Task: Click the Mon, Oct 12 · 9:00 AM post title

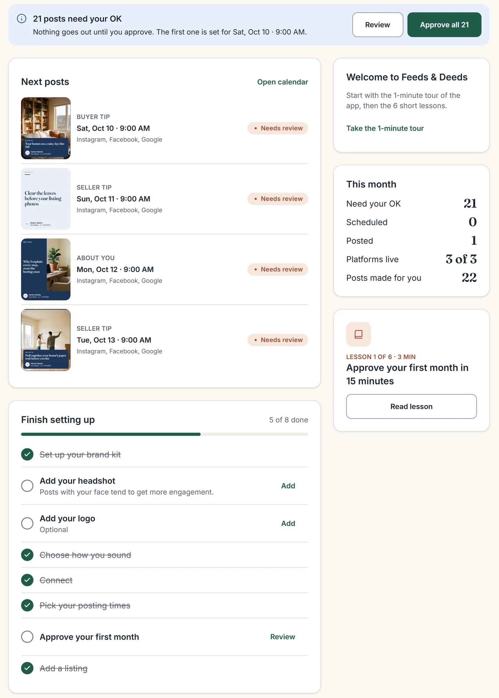Action: [x=115, y=270]
